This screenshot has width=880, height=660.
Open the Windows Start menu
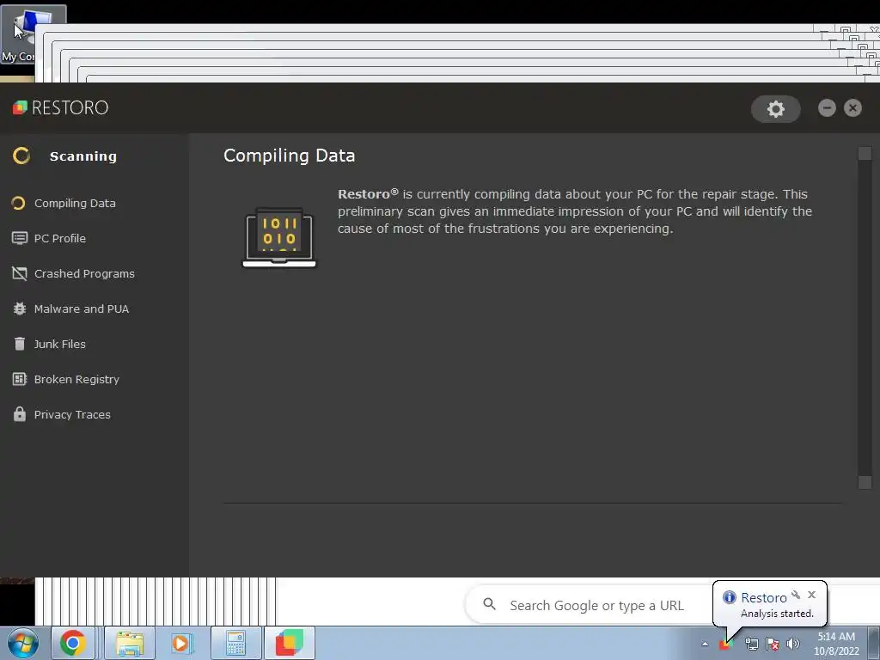click(22, 643)
